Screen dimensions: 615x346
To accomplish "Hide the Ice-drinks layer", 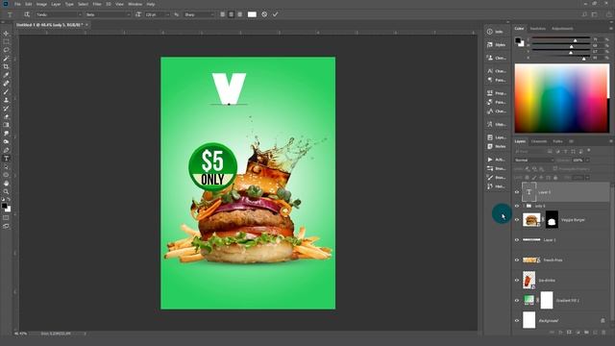I will pyautogui.click(x=517, y=280).
